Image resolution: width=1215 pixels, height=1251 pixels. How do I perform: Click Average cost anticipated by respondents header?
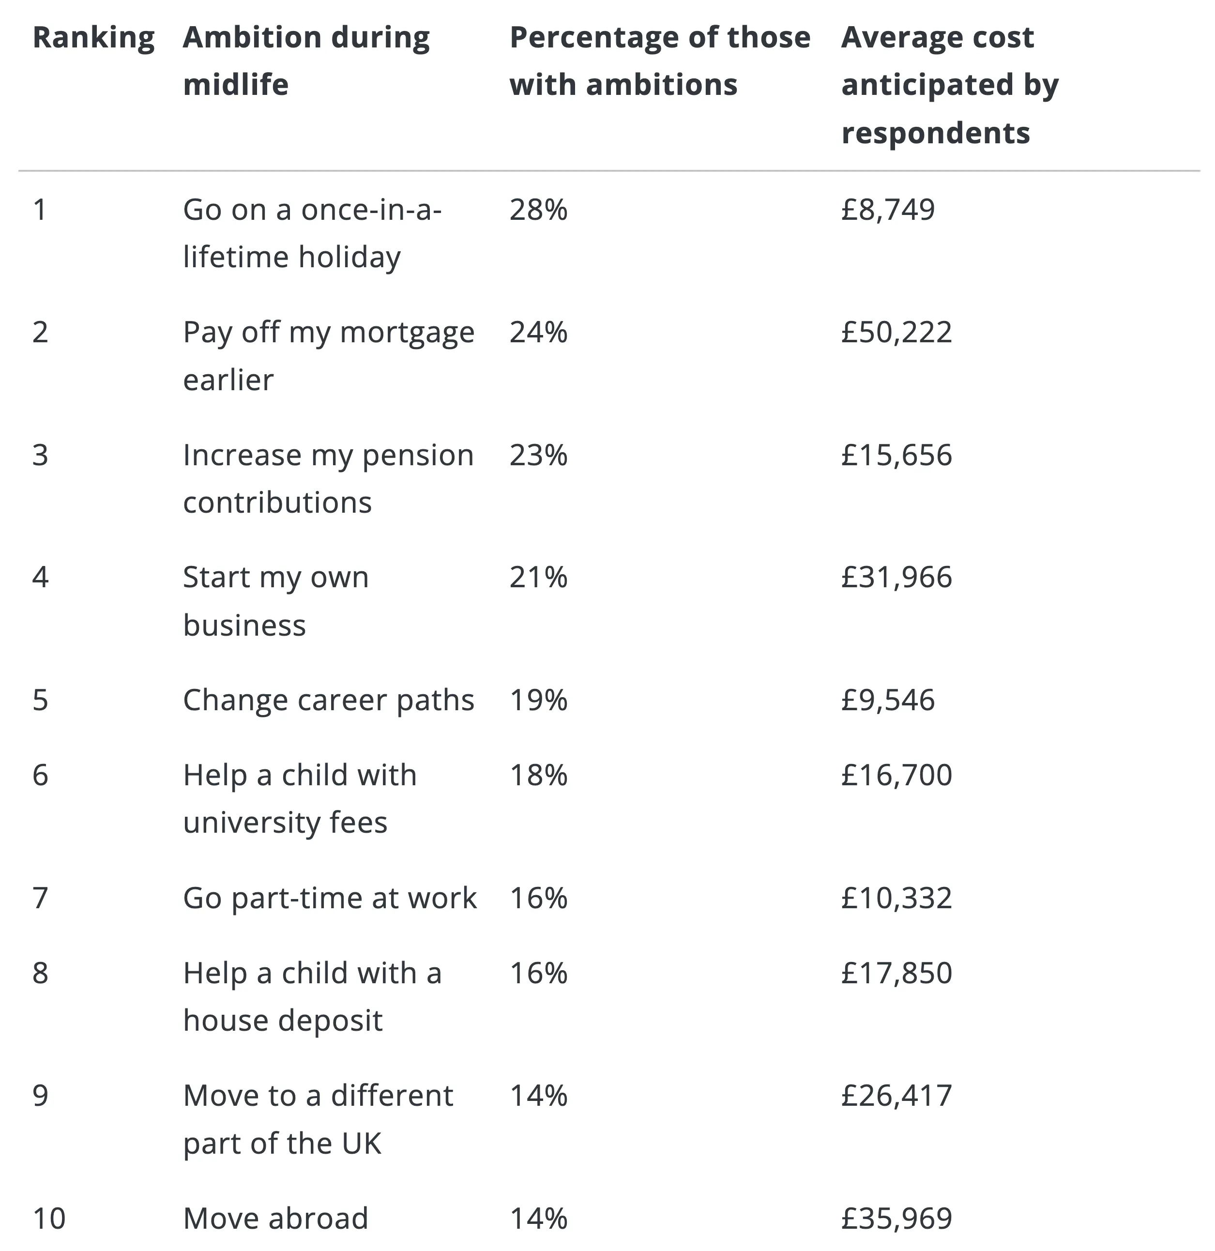click(950, 84)
